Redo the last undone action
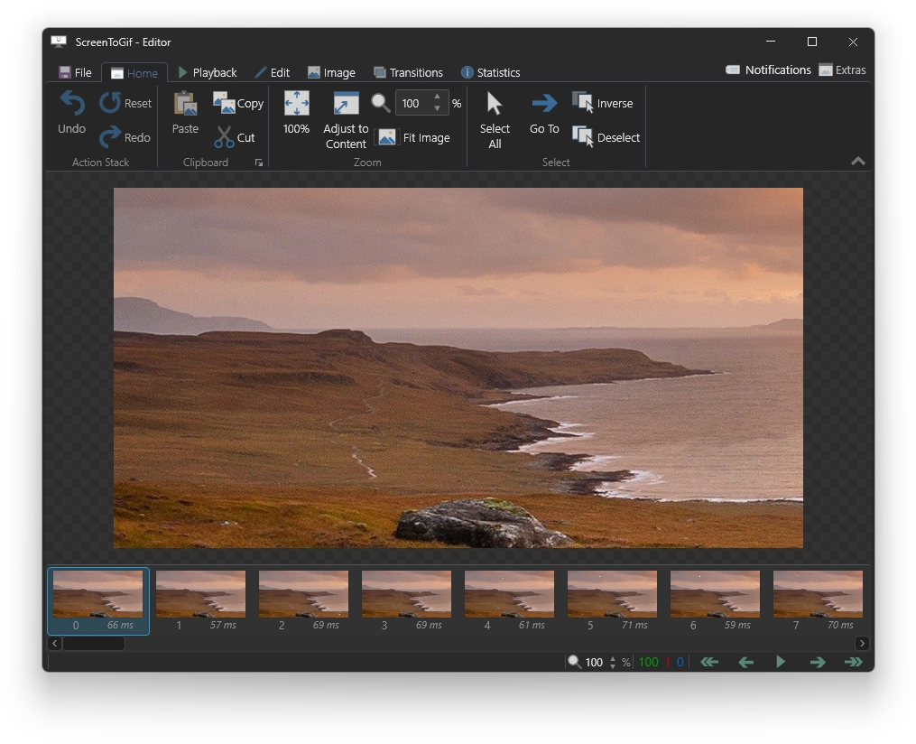Screen dimensions: 916x744 pyautogui.click(x=125, y=137)
